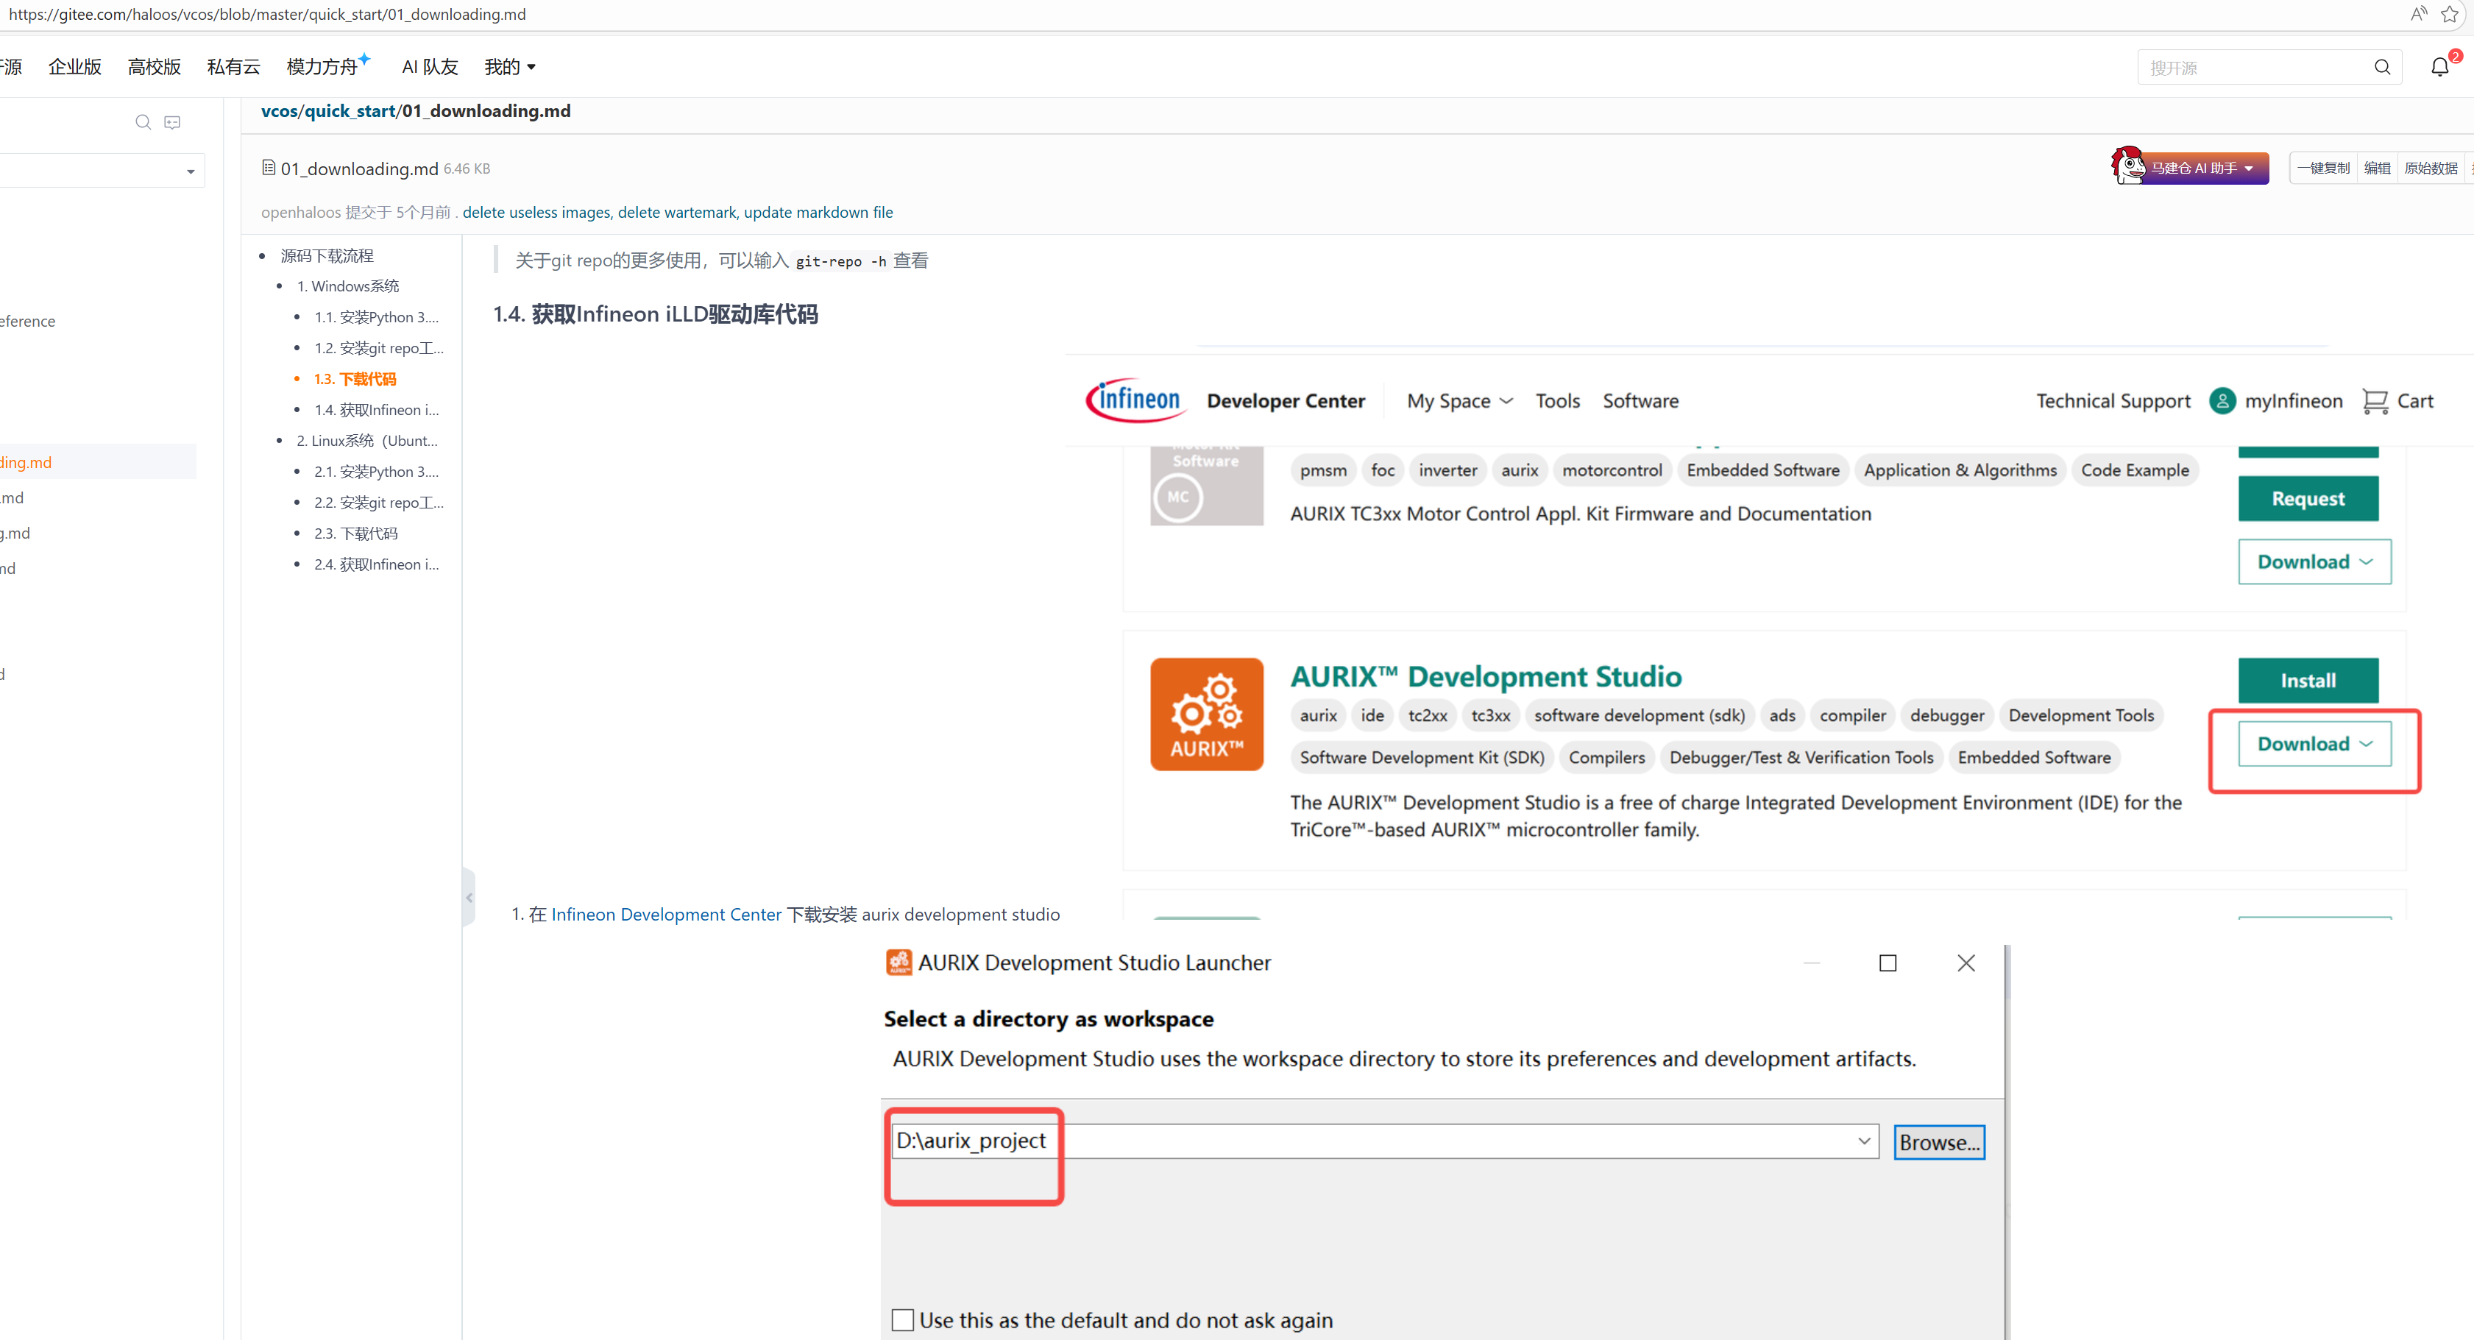This screenshot has height=1340, width=2474.
Task: Open quick_start folder in breadcrumb path
Action: click(x=350, y=110)
